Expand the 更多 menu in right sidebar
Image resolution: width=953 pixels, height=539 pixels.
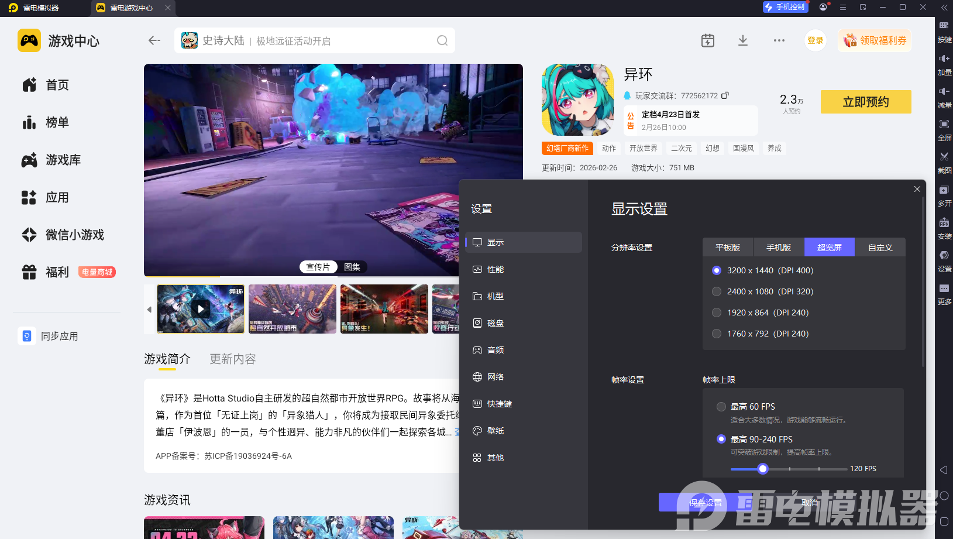pyautogui.click(x=944, y=289)
